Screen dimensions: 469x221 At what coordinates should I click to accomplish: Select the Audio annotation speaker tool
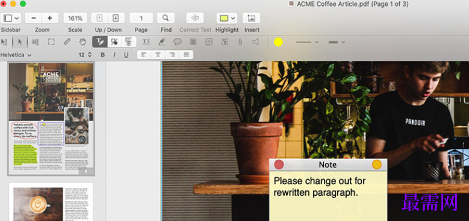click(x=256, y=42)
